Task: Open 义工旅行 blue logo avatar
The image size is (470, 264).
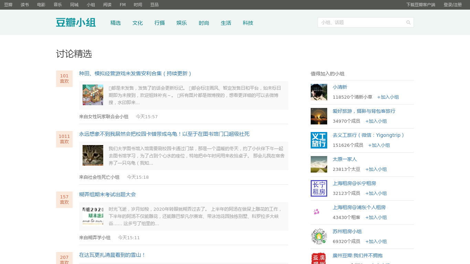Action: 319,140
